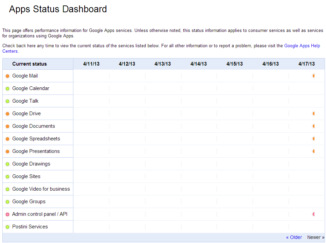
Task: Click the pink incident marker for Admin control panel
Action: pos(313,214)
